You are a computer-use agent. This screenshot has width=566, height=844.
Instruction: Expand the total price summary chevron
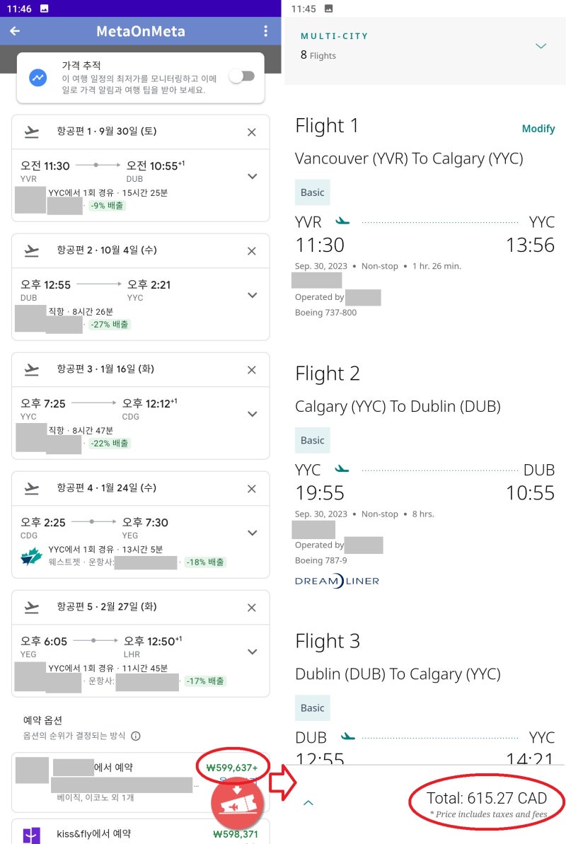(x=308, y=803)
